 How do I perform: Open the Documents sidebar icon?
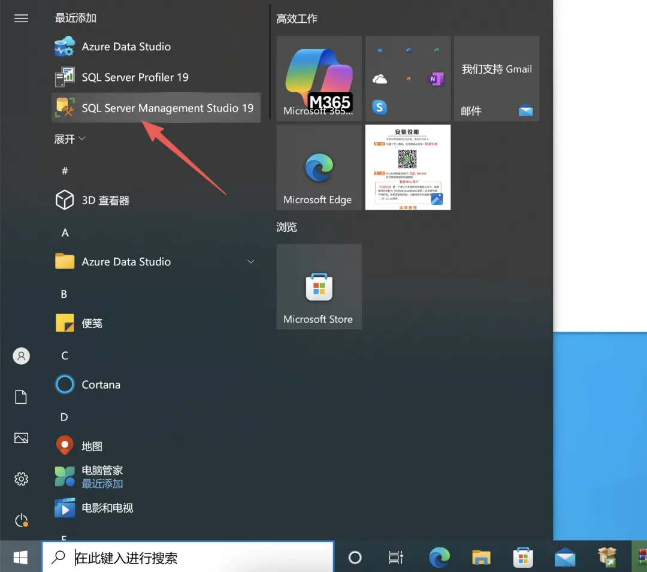pos(21,397)
